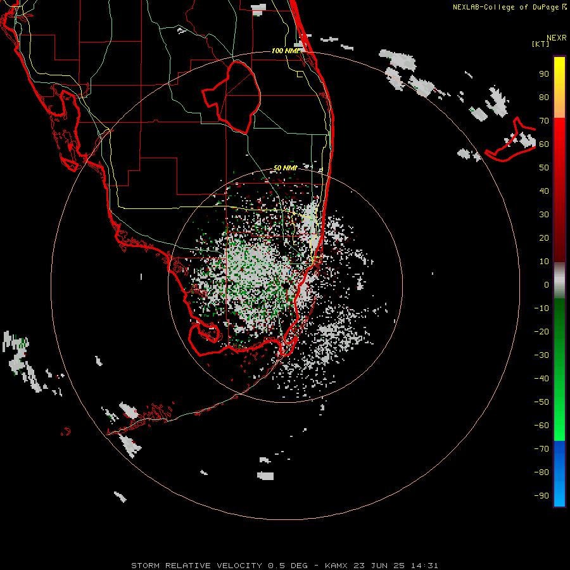Click the positive 70 scale value
This screenshot has width=570, height=570.
[x=544, y=121]
